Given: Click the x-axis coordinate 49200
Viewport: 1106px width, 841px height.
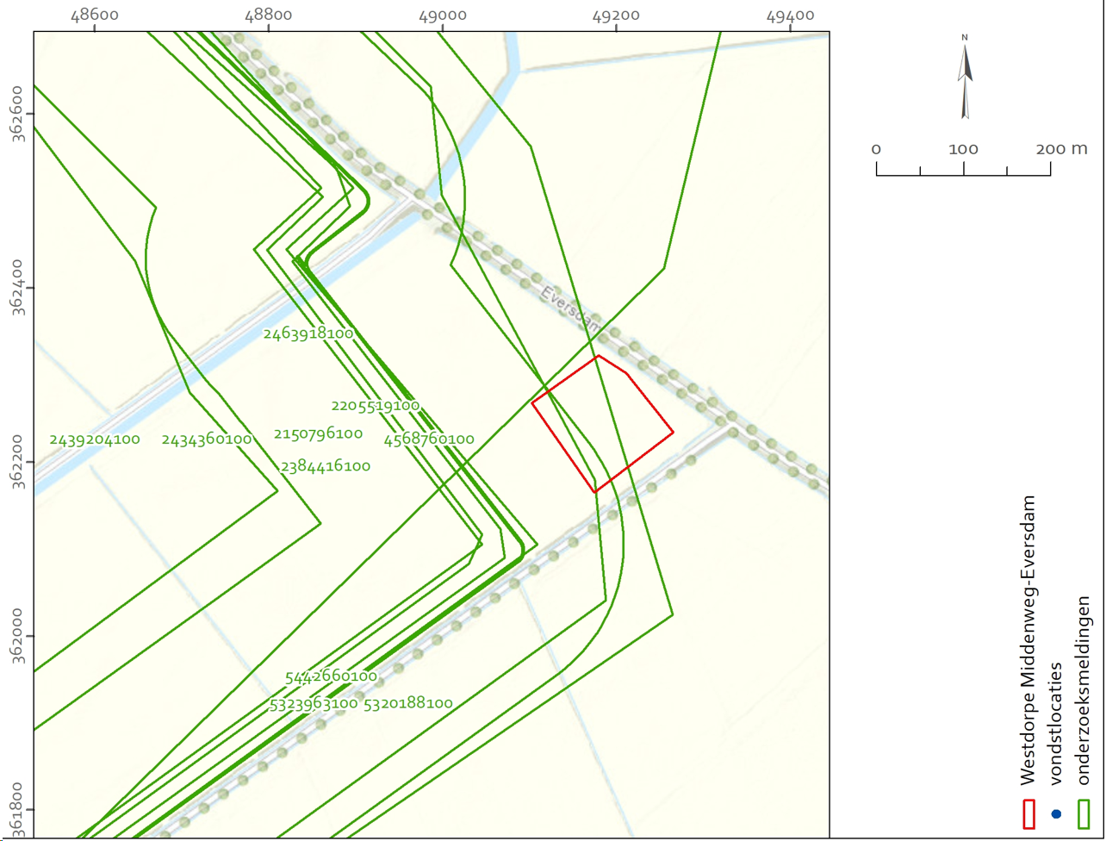Looking at the screenshot, I should tap(616, 16).
